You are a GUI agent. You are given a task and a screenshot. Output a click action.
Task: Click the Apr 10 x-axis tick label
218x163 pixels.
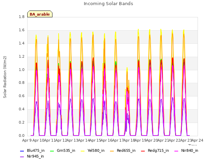38,140
